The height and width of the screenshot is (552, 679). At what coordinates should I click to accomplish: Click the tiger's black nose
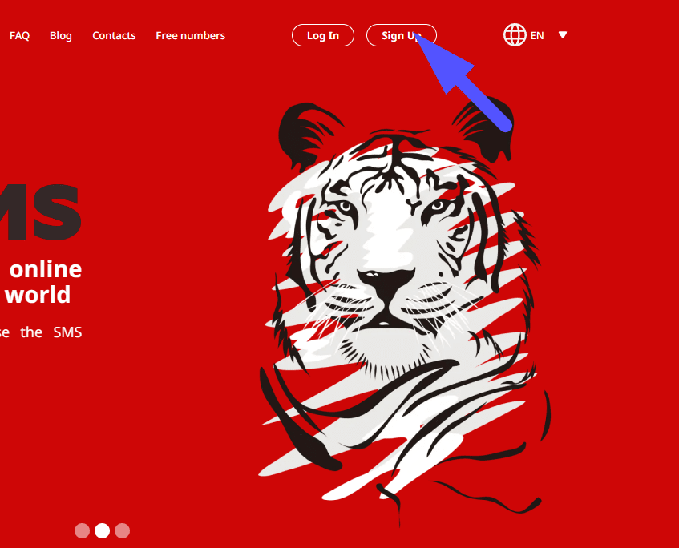tap(386, 282)
